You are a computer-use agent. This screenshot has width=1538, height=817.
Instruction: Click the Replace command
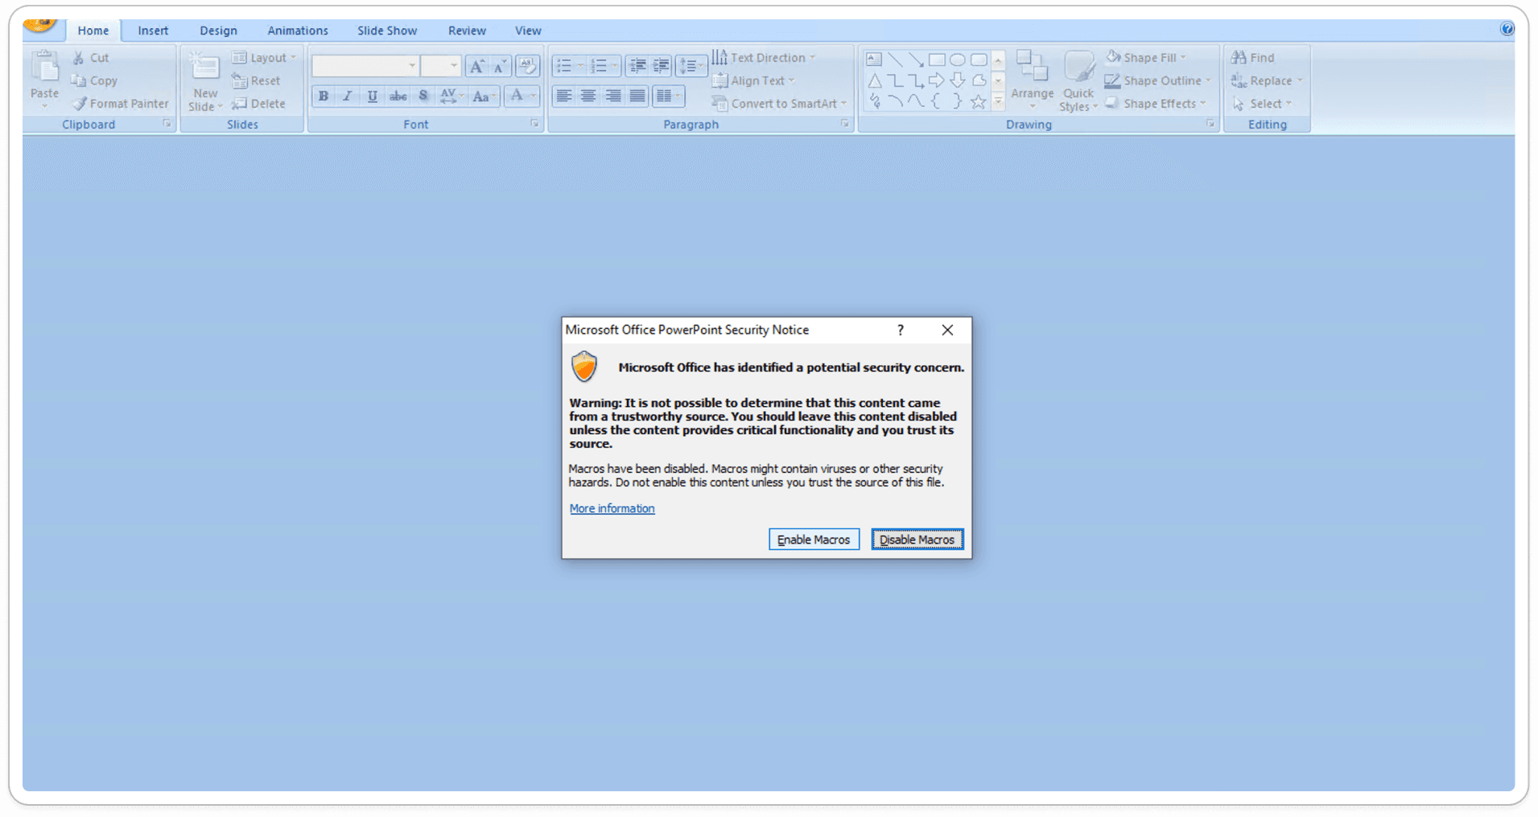click(1267, 80)
